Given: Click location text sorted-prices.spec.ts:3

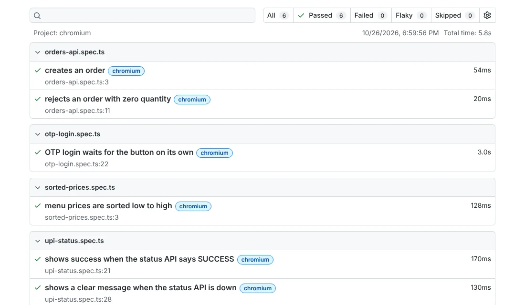Looking at the screenshot, I should click(82, 217).
